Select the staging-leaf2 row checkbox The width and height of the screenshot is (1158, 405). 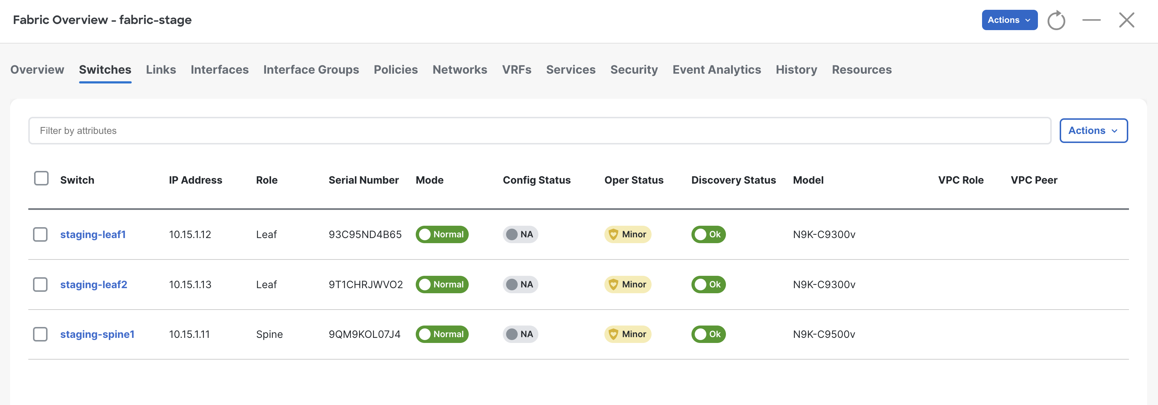point(41,285)
